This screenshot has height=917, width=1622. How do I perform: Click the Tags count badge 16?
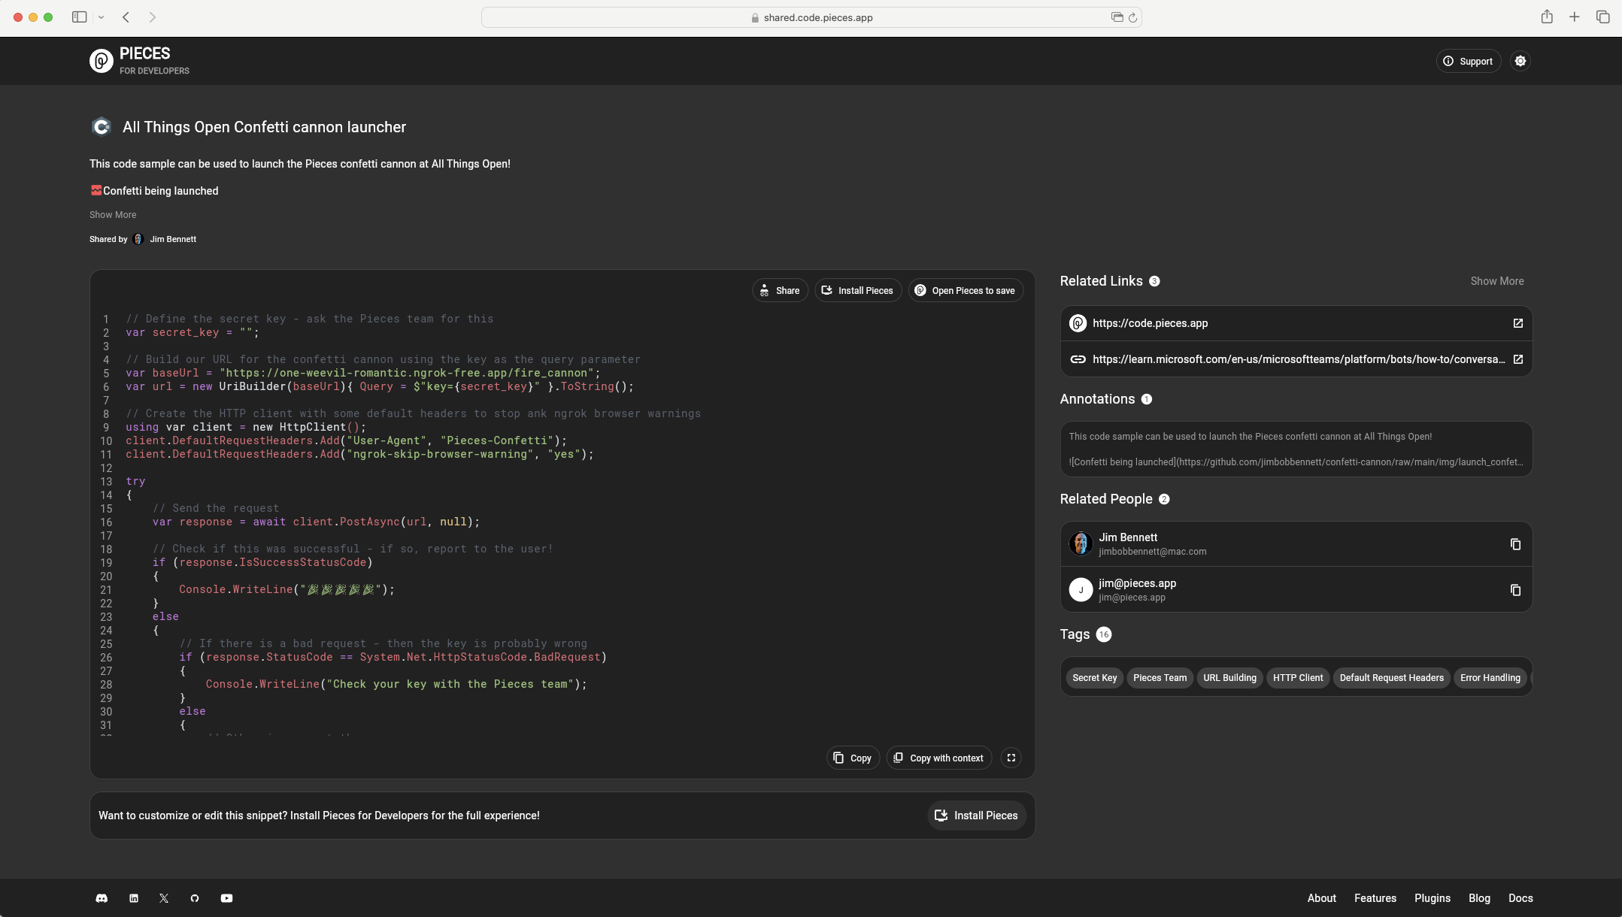[1103, 634]
